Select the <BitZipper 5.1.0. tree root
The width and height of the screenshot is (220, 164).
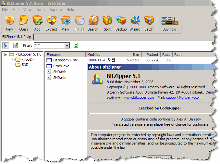click(x=29, y=54)
